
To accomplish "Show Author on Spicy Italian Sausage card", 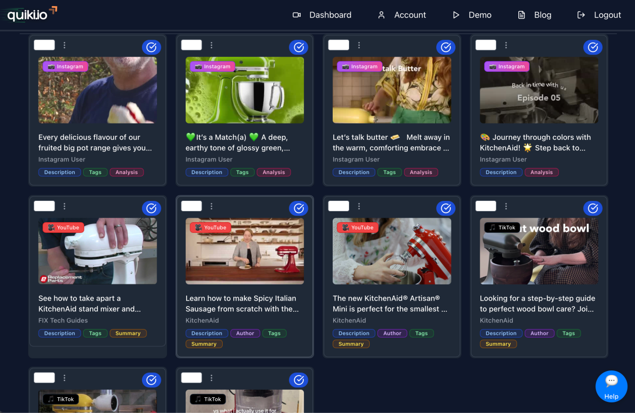I will [245, 333].
